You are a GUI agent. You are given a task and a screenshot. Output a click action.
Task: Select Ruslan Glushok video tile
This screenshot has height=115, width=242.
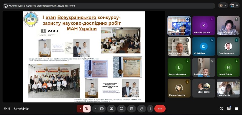[x=204, y=67]
